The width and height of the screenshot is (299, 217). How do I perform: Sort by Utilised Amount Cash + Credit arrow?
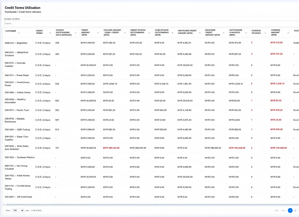coord(125,33)
